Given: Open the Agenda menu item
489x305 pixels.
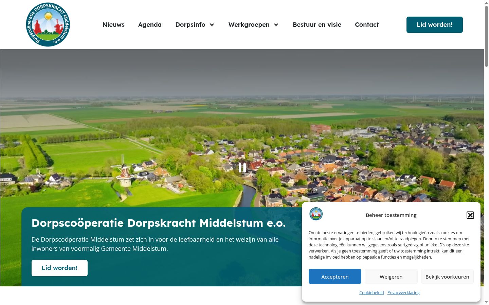Looking at the screenshot, I should pos(150,25).
